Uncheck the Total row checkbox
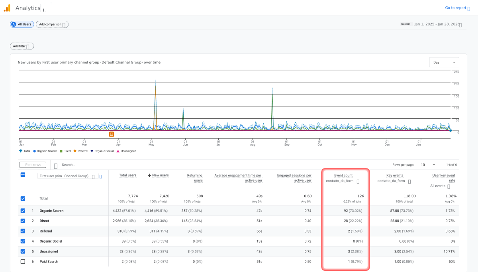478x272 pixels. (23, 198)
